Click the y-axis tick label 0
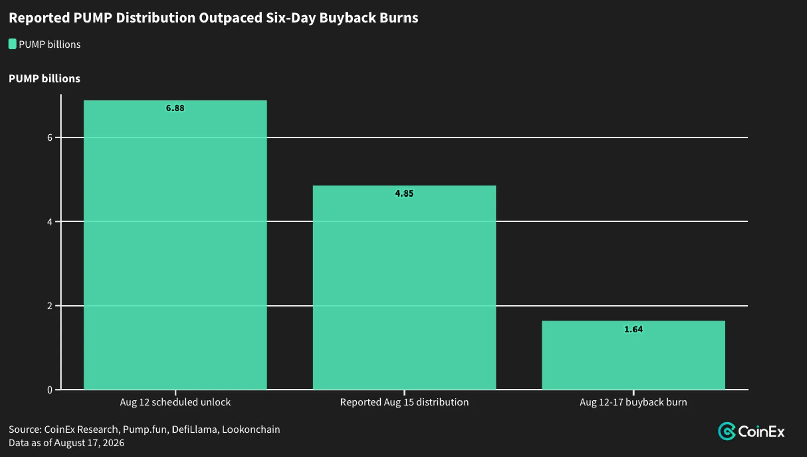 pyautogui.click(x=50, y=390)
